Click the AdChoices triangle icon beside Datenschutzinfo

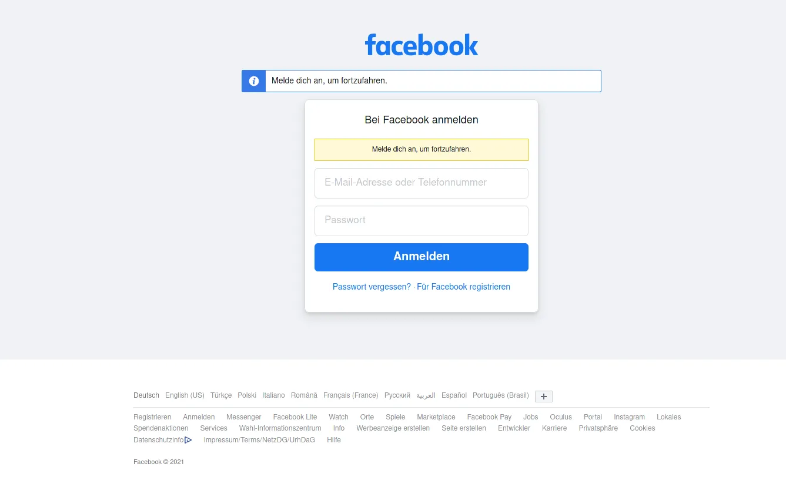(x=188, y=440)
